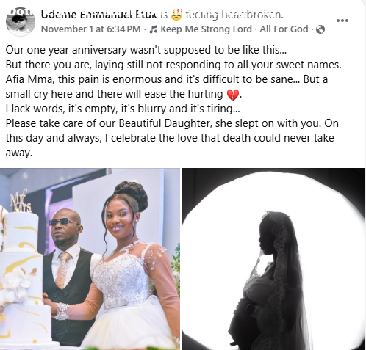The width and height of the screenshot is (366, 350).
Task: Open the 'Keep Me Strong Lord' song link
Action: point(206,29)
